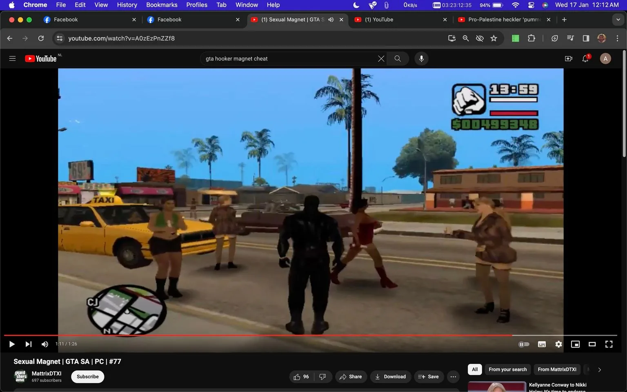The image size is (627, 392).
Task: Click the Share icon under the video
Action: [351, 376]
